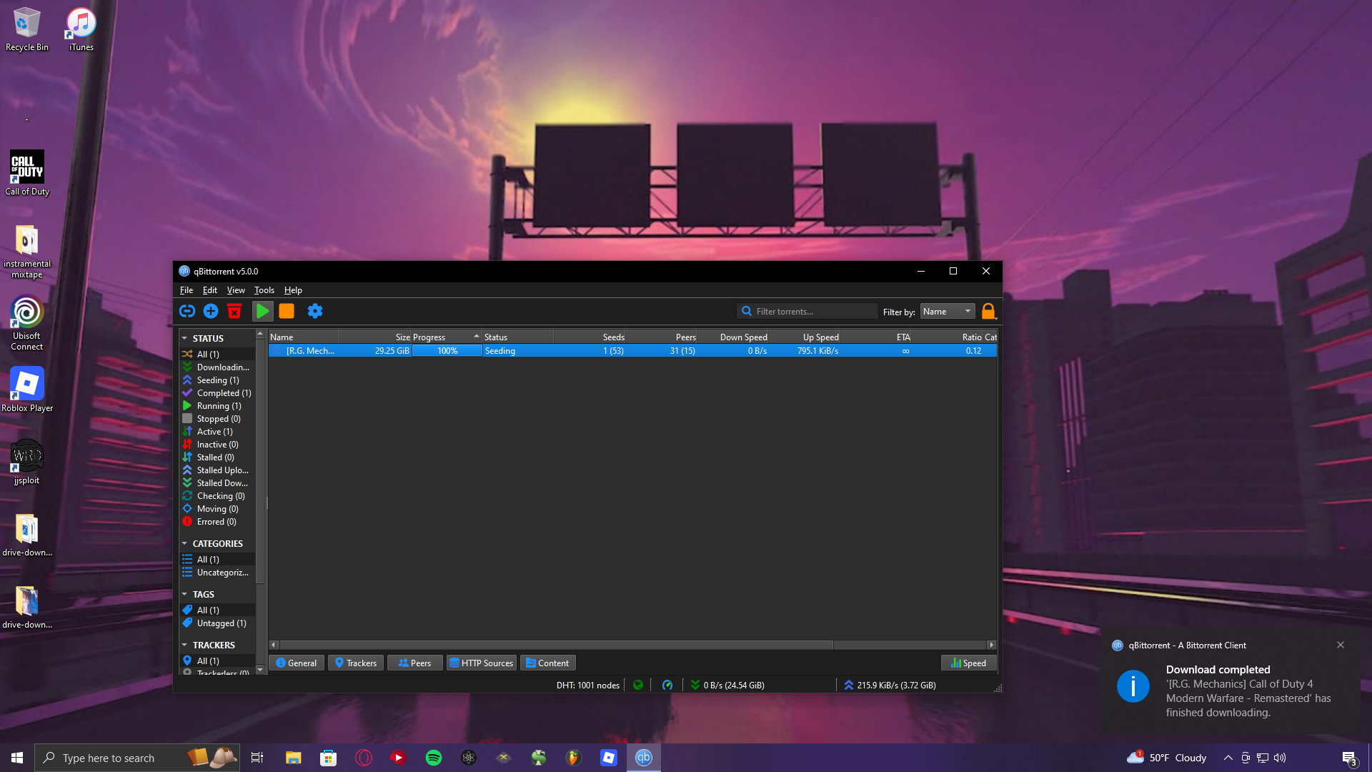Collapse the STATUS section

click(x=185, y=339)
